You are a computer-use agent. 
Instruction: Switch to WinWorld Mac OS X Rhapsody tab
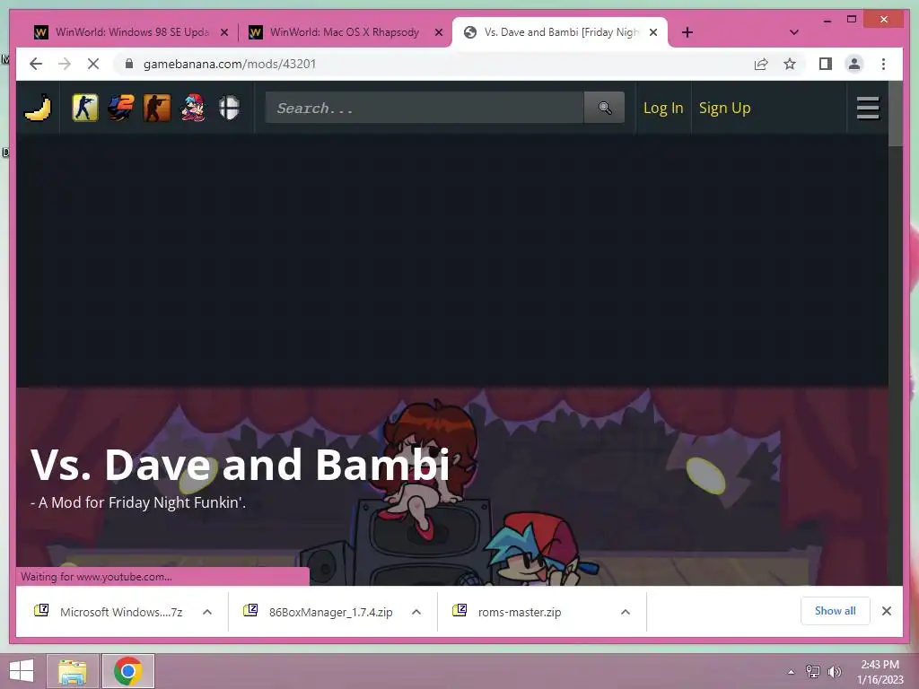pyautogui.click(x=345, y=32)
